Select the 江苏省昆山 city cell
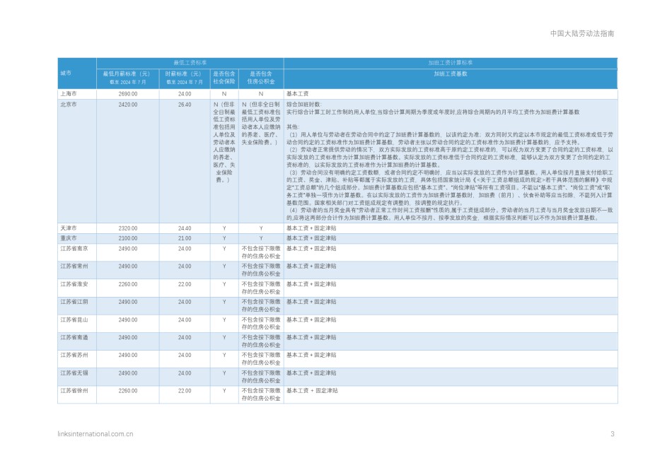Viewport: 672px width, 475px height. click(77, 323)
